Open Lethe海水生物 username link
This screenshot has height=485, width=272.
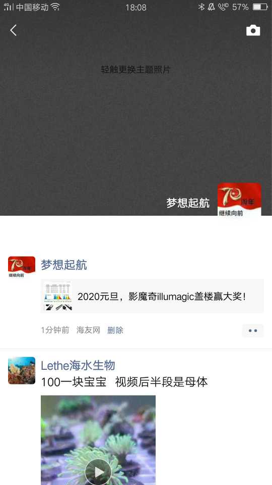pos(78,365)
